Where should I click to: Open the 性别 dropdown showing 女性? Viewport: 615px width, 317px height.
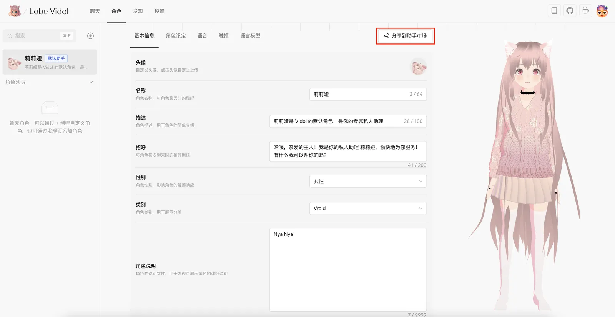click(368, 181)
